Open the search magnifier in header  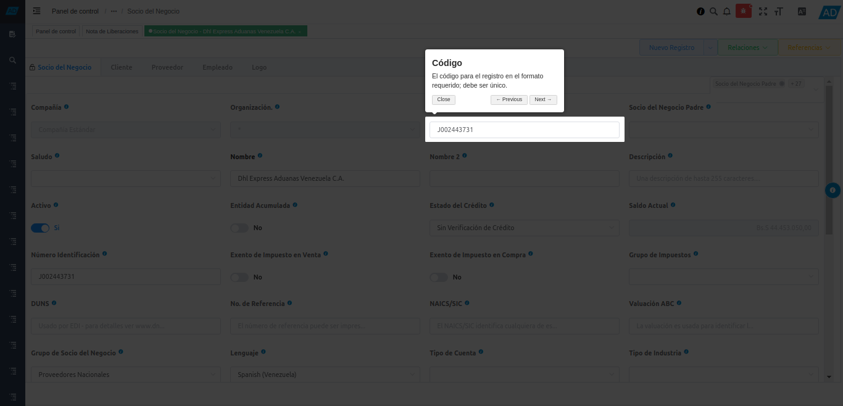click(x=713, y=11)
